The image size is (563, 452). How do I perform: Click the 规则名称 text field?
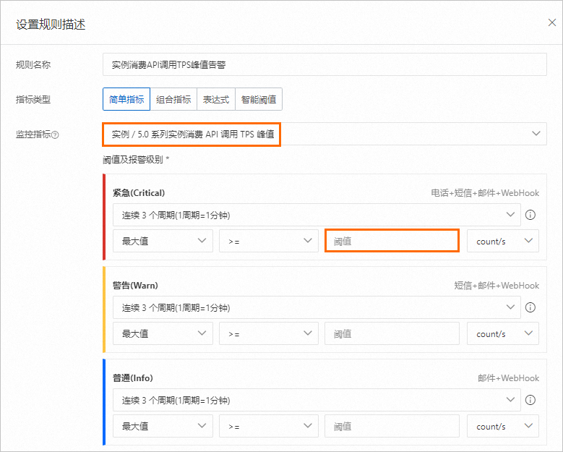[x=325, y=64]
